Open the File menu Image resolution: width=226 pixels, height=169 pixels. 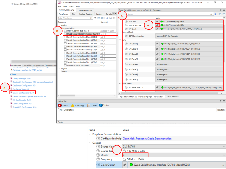coord(59,7)
